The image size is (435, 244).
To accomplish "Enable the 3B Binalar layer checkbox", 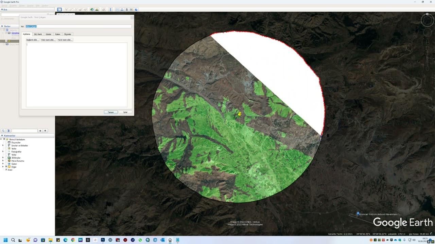I will click(6, 158).
